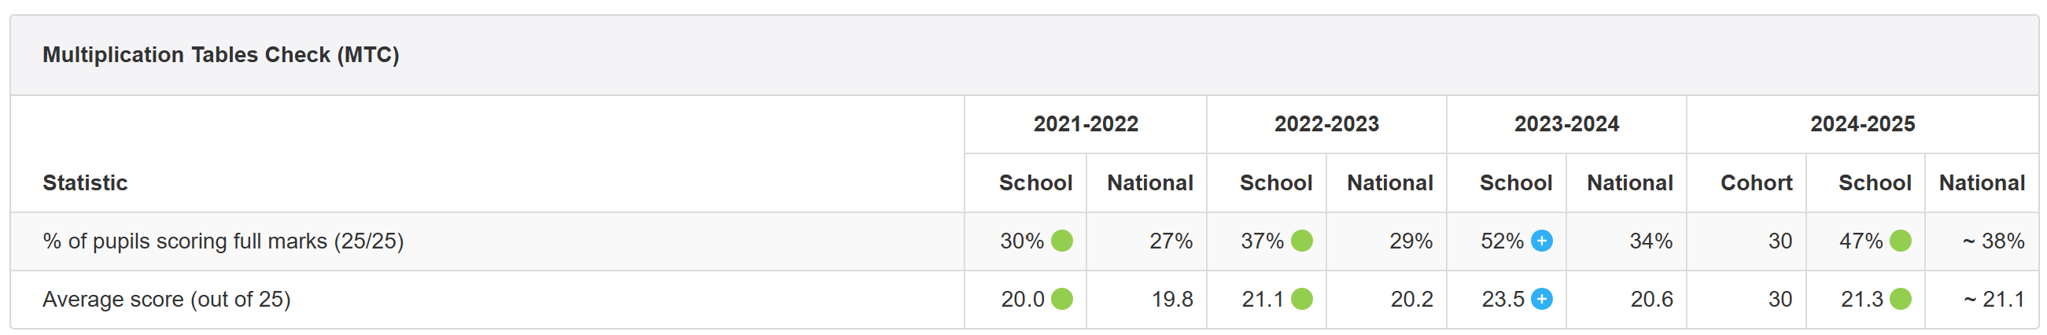Click blue plus icon beside 52%
This screenshot has height=335, width=2047.
1542,241
